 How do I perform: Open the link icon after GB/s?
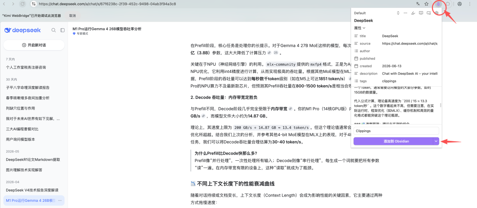203,116
